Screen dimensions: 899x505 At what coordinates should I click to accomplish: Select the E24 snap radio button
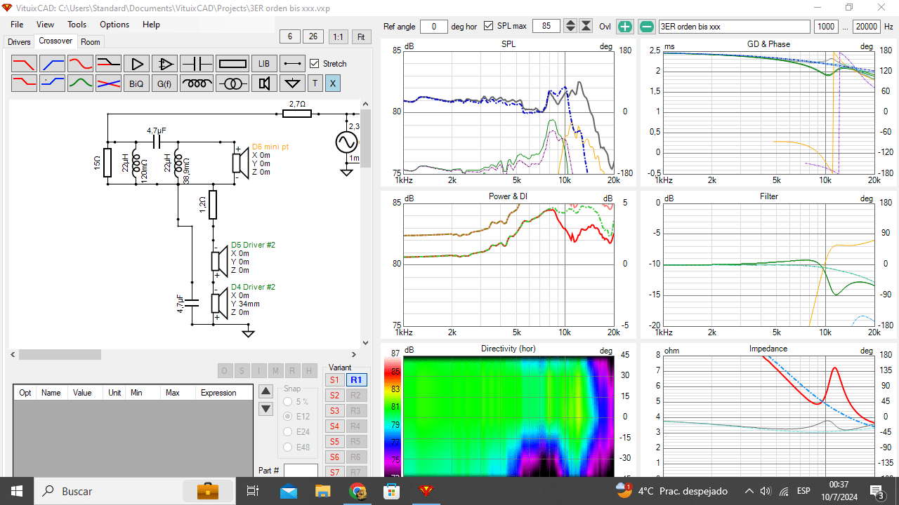click(x=287, y=432)
